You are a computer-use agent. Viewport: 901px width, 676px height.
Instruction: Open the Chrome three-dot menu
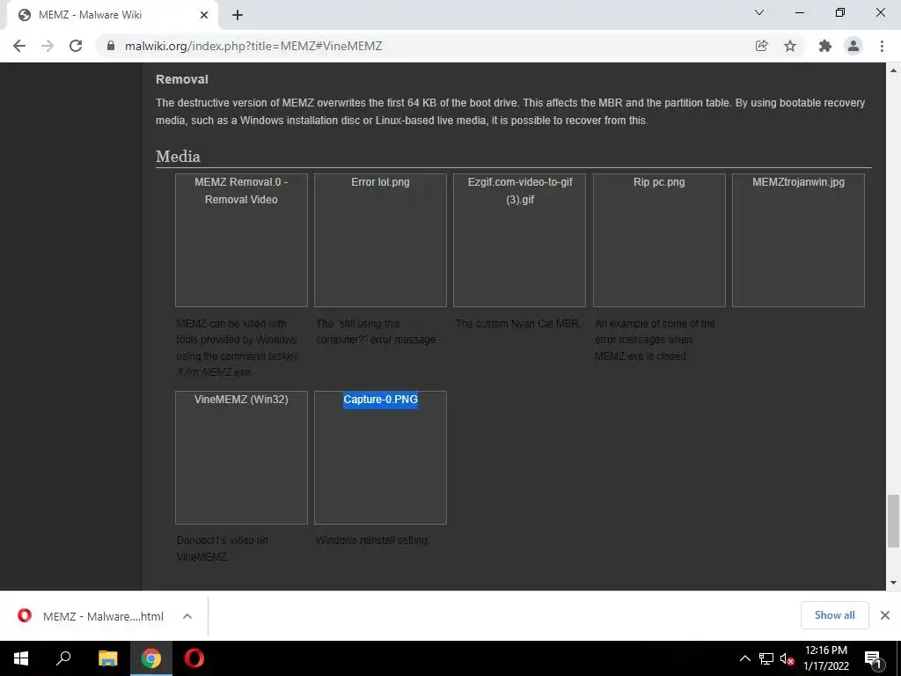coord(882,46)
